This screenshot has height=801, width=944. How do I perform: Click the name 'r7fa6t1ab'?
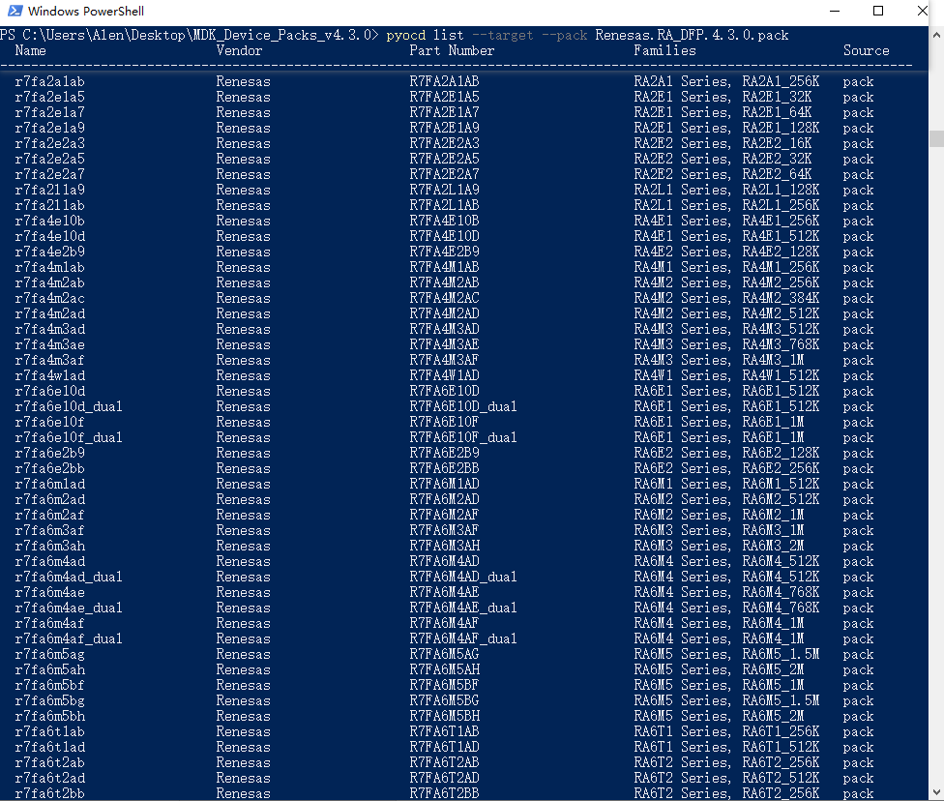(x=50, y=731)
